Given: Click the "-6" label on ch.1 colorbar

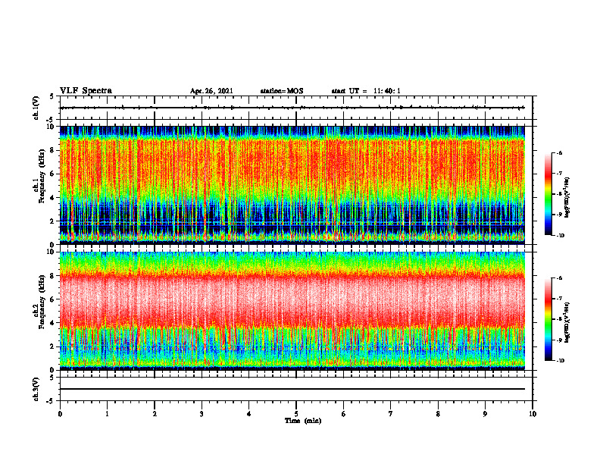Looking at the screenshot, I should (560, 152).
